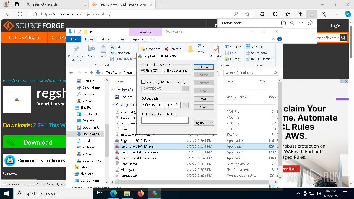Screen dimensions: 354x199
Task: Click Login link on SourceForge
Action: (x=335, y=26)
